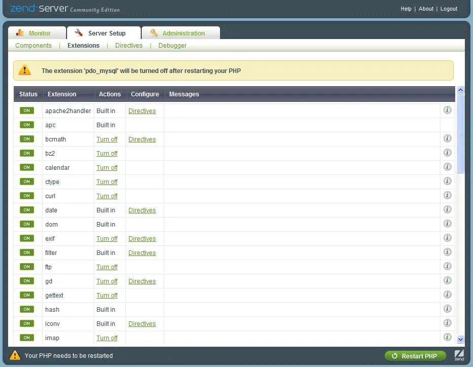473x367 pixels.
Task: Click ON status badge for curl
Action: [27, 196]
